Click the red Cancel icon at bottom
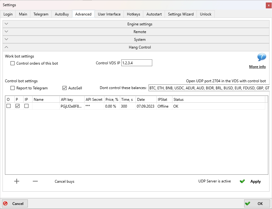272x209 pixels. (x=5, y=203)
